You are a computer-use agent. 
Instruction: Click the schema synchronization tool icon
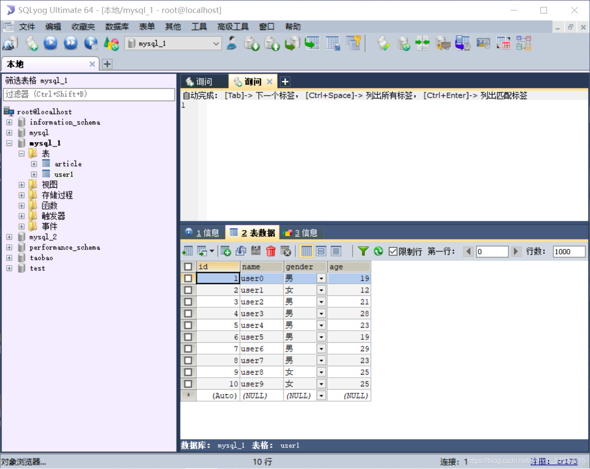tap(422, 43)
